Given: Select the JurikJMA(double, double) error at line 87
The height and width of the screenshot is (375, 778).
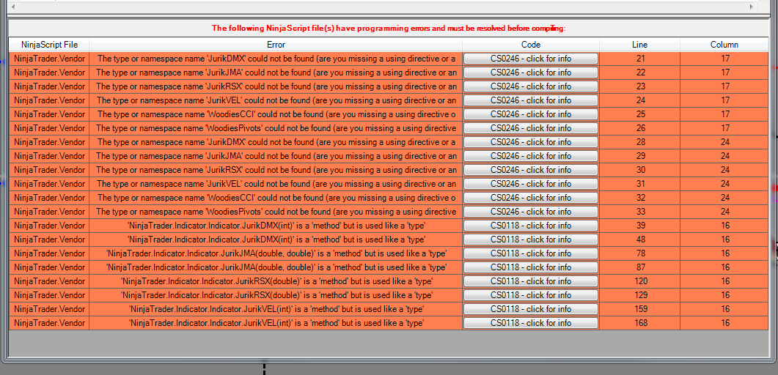Looking at the screenshot, I should click(276, 267).
